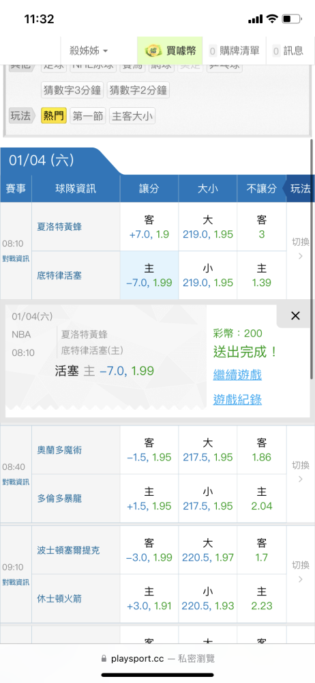This screenshot has height=683, width=315.
Task: Pick 主 moneyline 2.04
Action: 262,499
